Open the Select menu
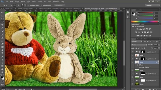Screen dimensions: 161x90 coord(34,2)
